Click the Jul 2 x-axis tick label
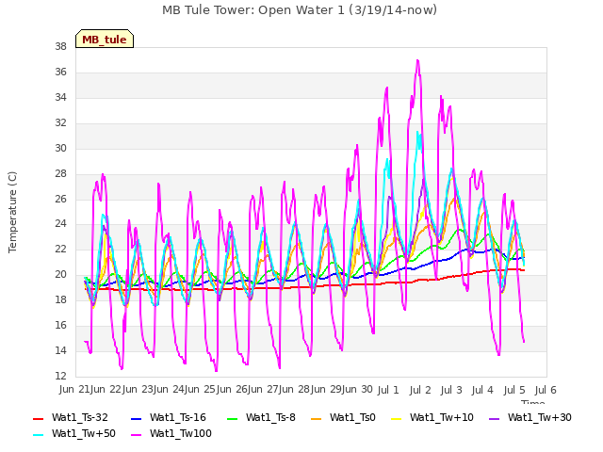Image resolution: width=603 pixels, height=452 pixels. [x=420, y=390]
